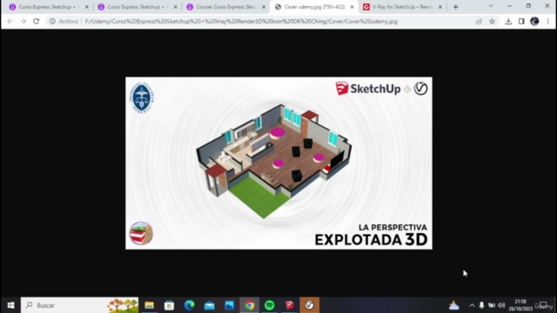557x313 pixels.
Task: Click Chrome icon in taskbar
Action: tap(250, 305)
